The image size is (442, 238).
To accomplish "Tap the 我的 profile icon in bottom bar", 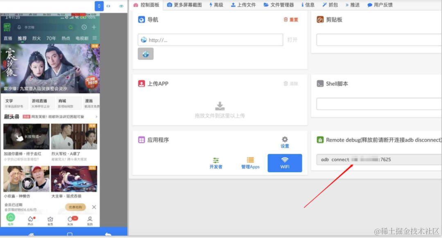I will click(x=90, y=220).
